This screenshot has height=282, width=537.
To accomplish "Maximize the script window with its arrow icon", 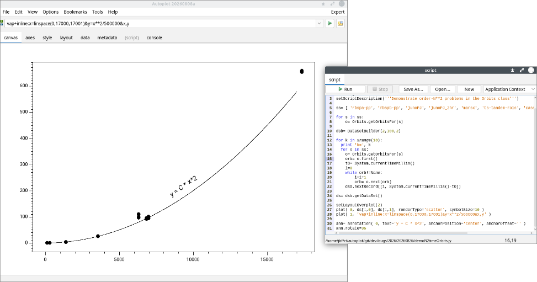I will [522, 70].
